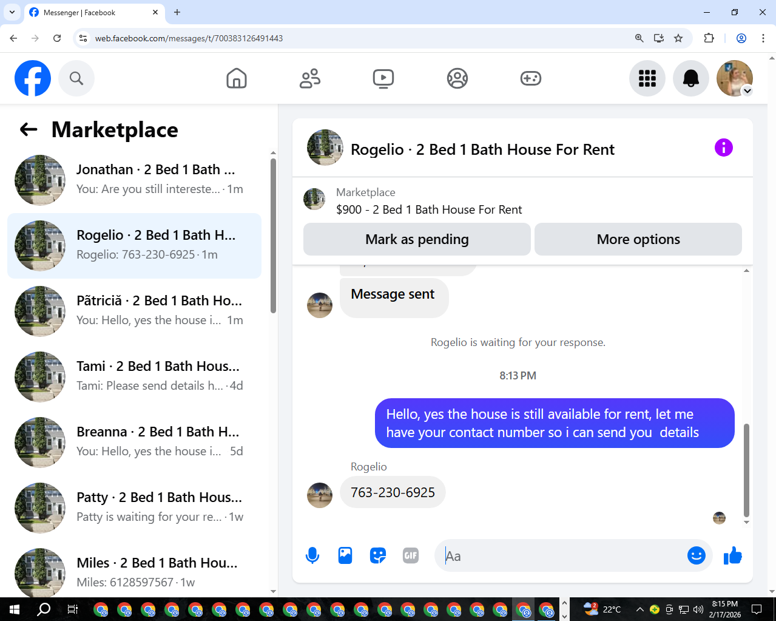Reload the page with the refresh icon

(57, 38)
